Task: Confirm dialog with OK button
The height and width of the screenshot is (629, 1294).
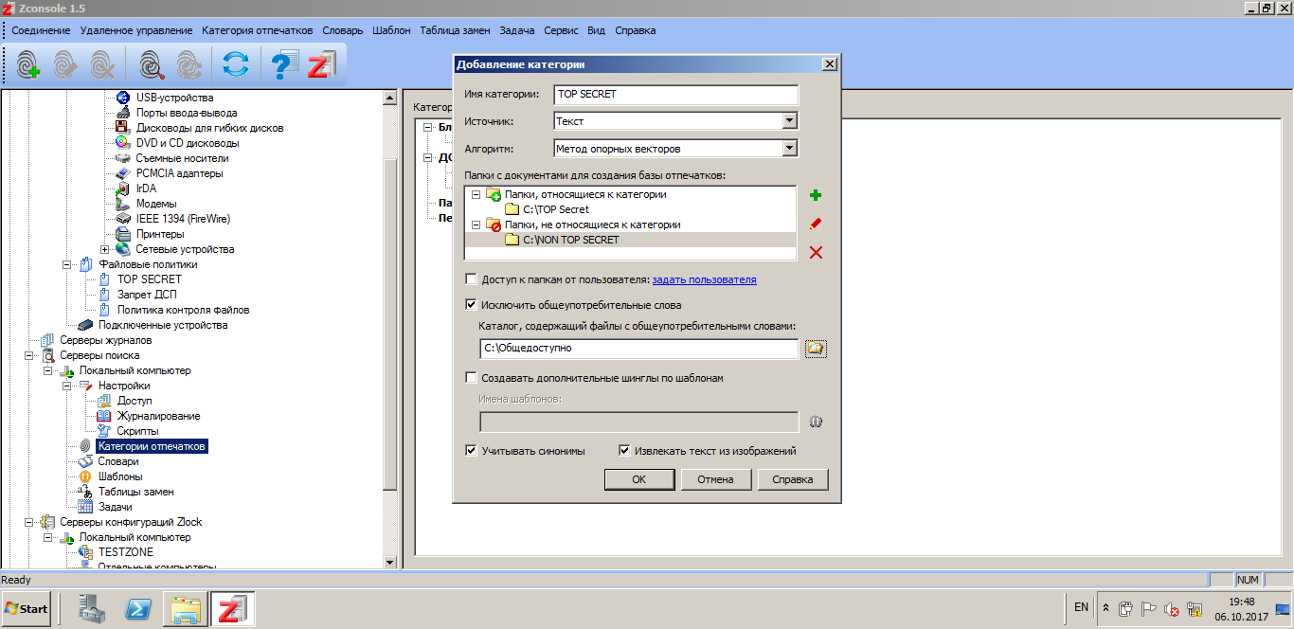Action: tap(639, 479)
